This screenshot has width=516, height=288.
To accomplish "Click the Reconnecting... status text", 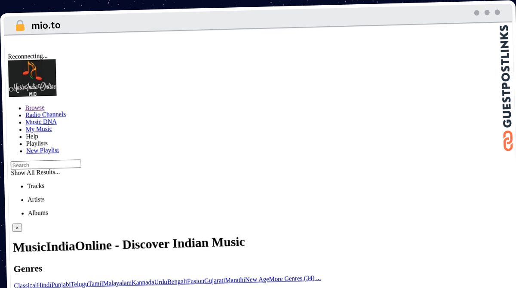I will coord(28,56).
